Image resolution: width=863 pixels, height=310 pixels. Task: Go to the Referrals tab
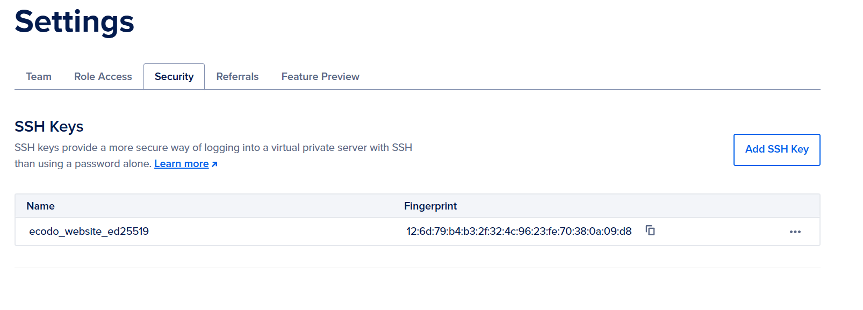pos(238,77)
